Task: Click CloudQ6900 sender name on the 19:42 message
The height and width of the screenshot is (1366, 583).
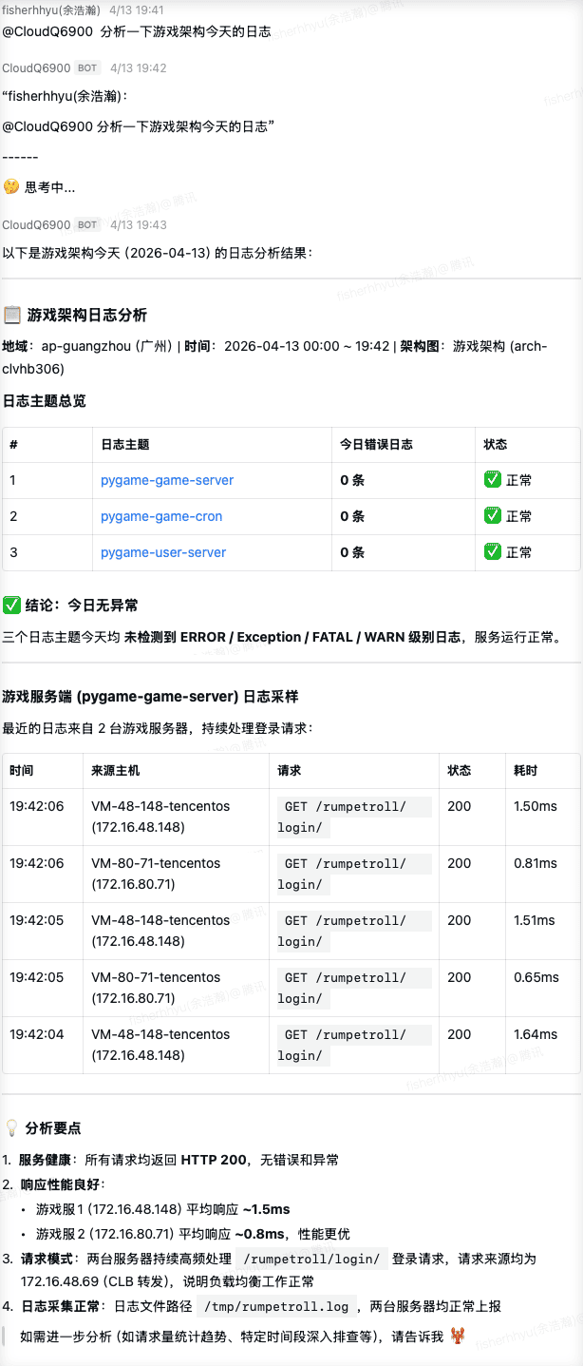Action: [36, 68]
